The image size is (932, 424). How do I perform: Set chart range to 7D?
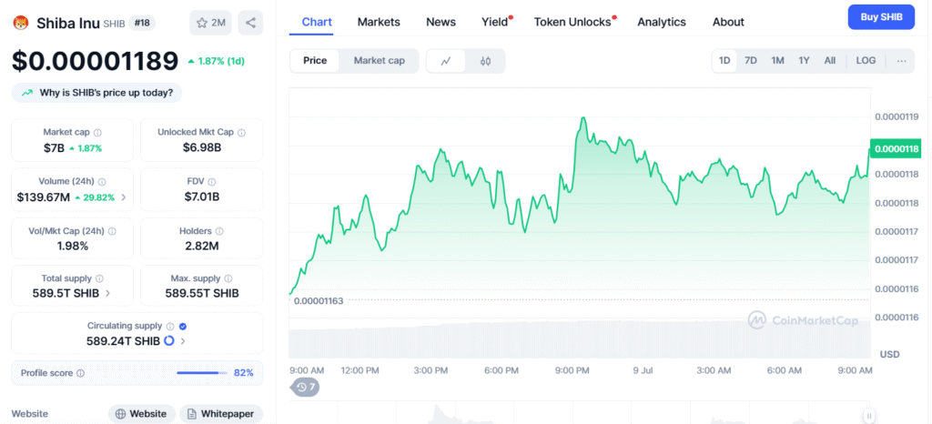click(x=751, y=61)
